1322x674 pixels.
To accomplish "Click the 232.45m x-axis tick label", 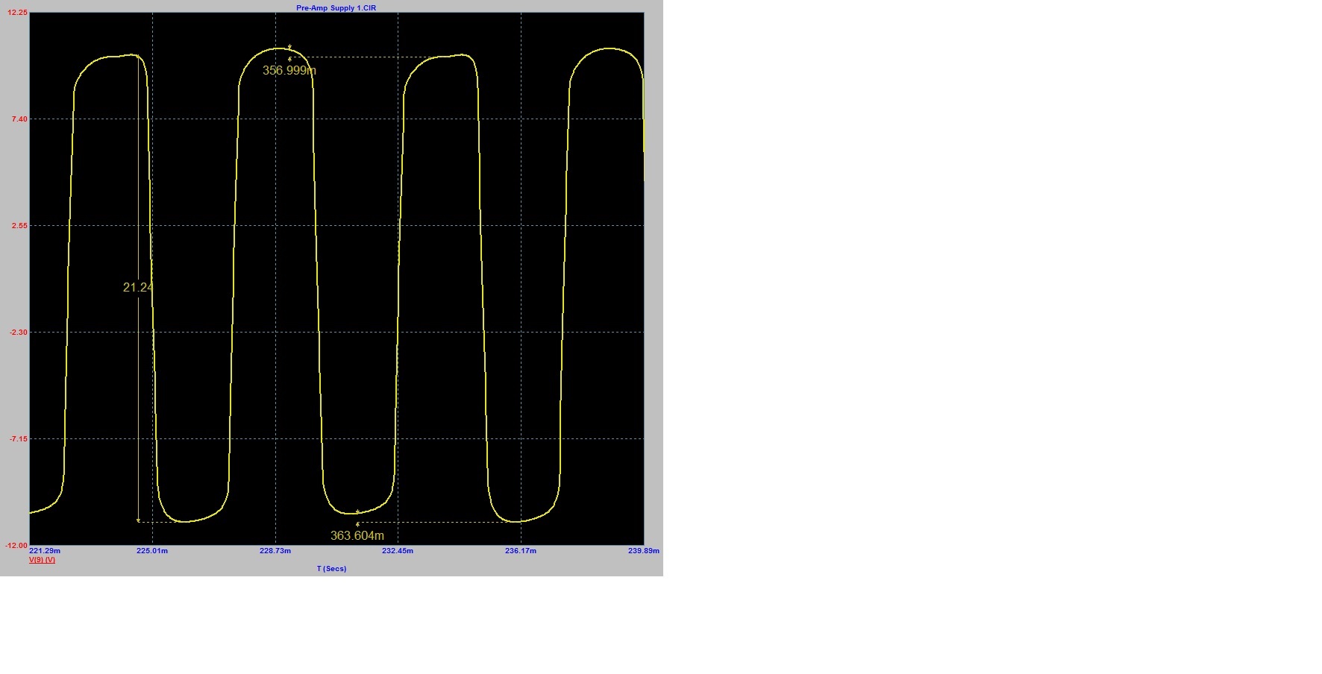I will pos(398,551).
